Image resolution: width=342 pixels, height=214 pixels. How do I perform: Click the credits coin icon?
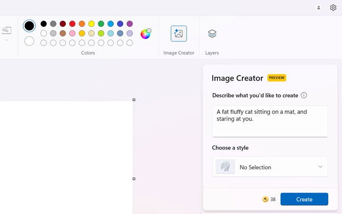tap(265, 199)
